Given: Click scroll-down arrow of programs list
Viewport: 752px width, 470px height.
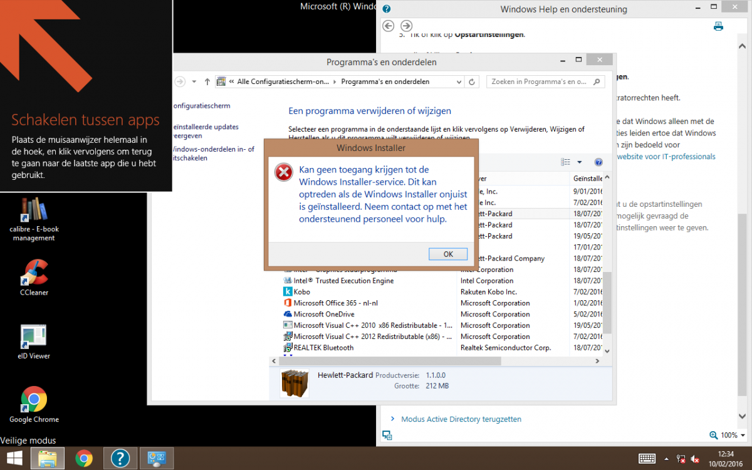Looking at the screenshot, I should 608,351.
